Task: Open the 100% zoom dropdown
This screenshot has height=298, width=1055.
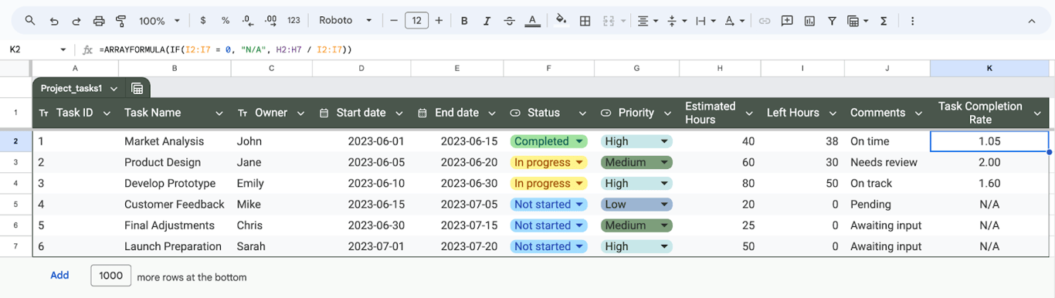Action: [159, 21]
